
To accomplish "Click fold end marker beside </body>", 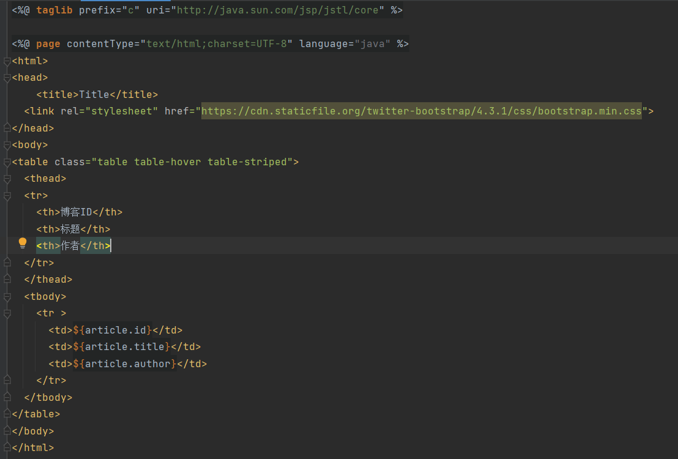I will (7, 431).
